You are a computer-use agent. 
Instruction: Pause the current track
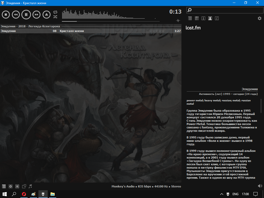26,14
